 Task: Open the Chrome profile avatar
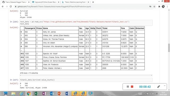pyautogui.click(x=163, y=6)
